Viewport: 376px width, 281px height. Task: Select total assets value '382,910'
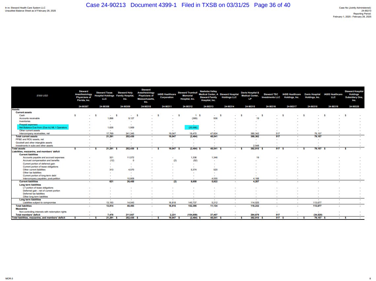click(x=255, y=149)
